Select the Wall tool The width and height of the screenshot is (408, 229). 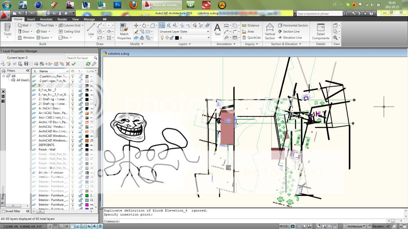click(24, 25)
